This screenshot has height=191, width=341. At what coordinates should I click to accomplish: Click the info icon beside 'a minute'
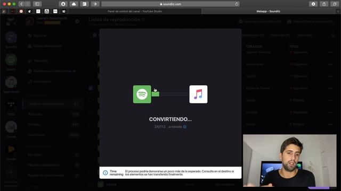185,127
